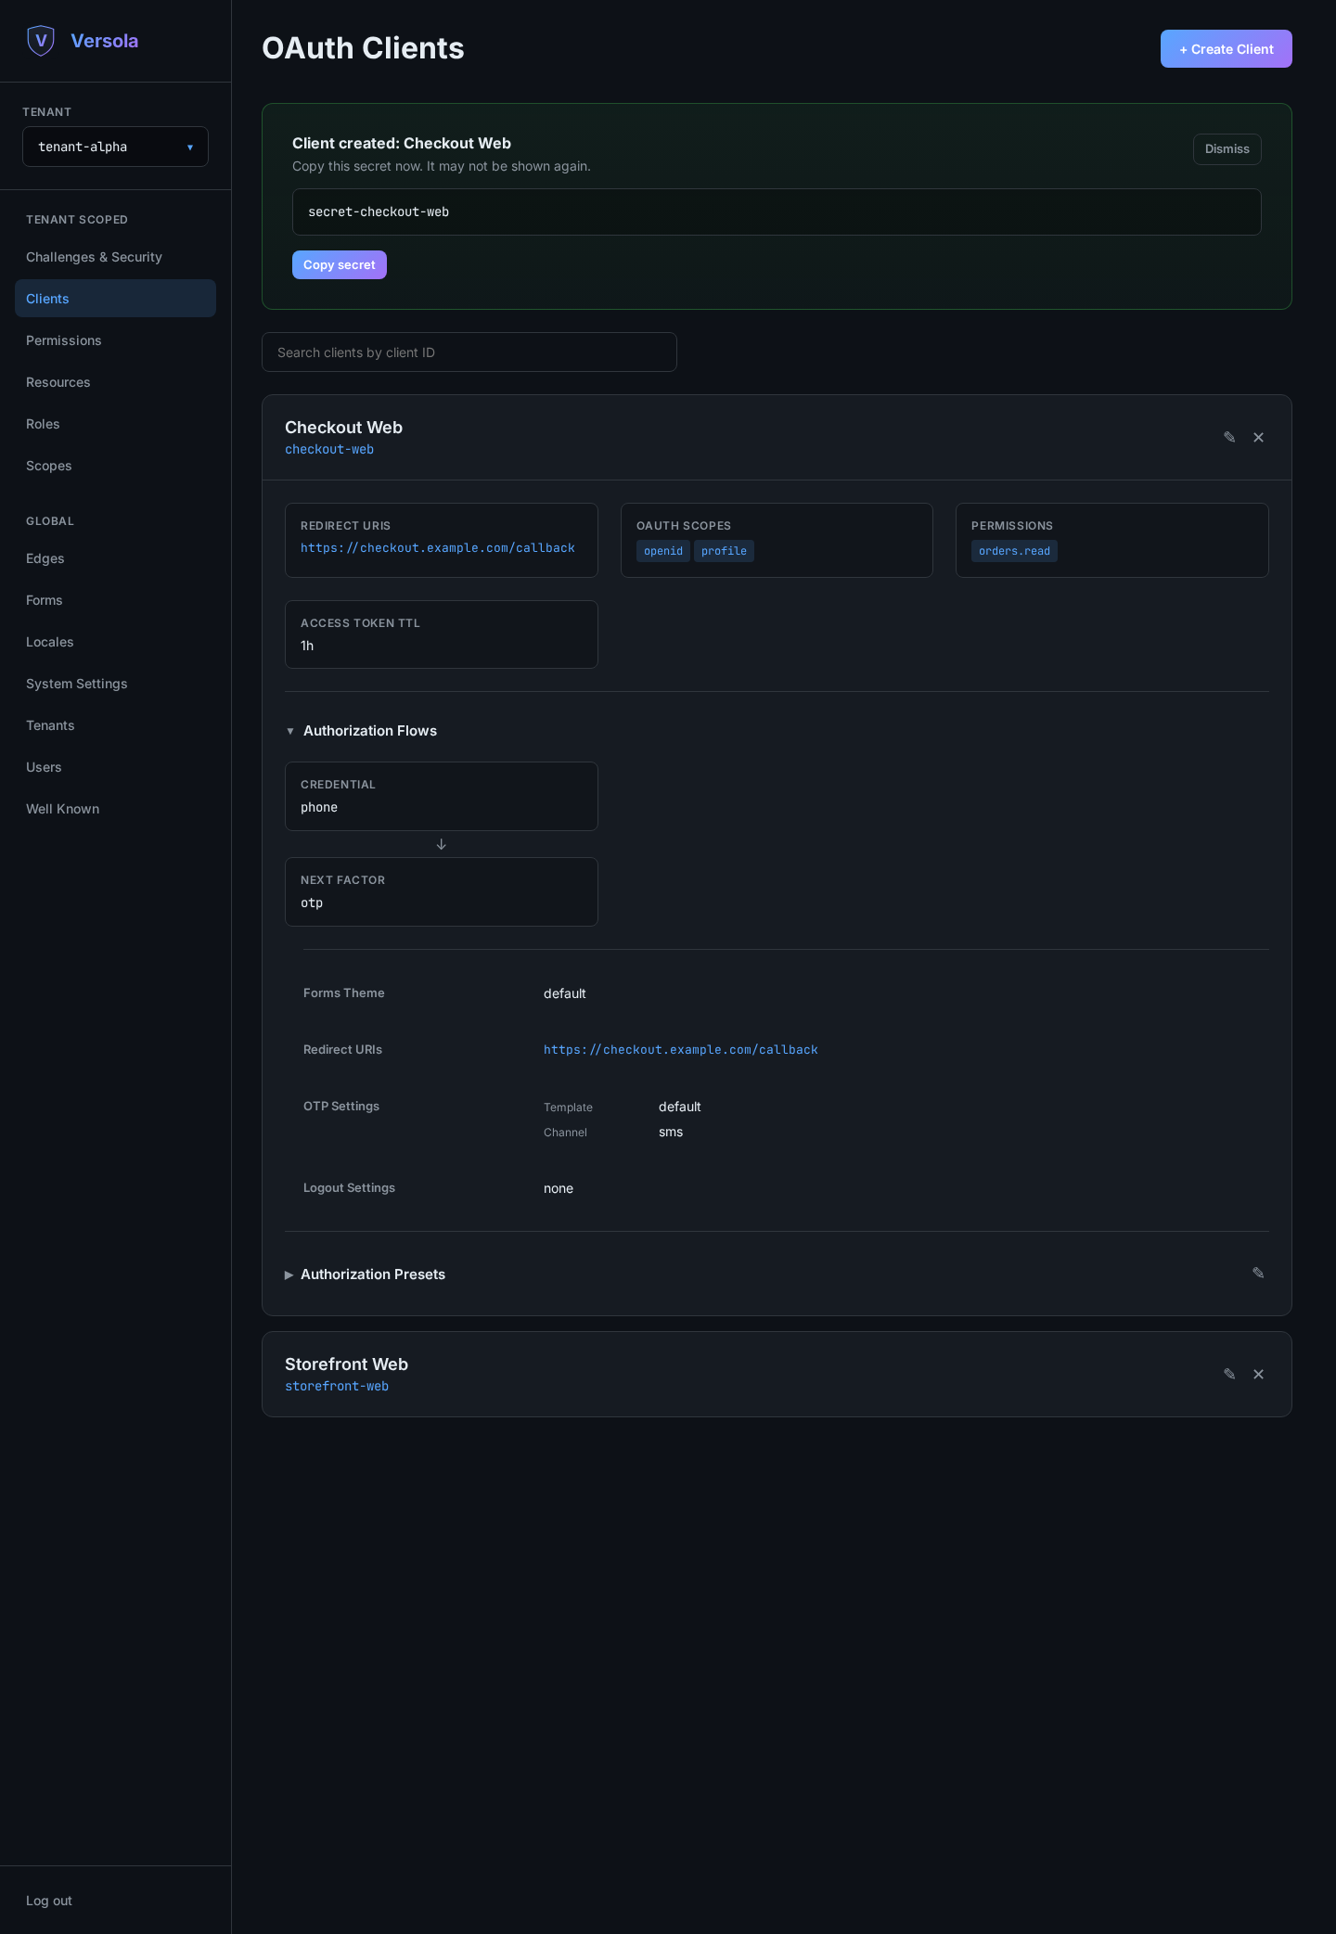Viewport: 1336px width, 1934px height.
Task: Open Forms under Global
Action: pos(115,600)
